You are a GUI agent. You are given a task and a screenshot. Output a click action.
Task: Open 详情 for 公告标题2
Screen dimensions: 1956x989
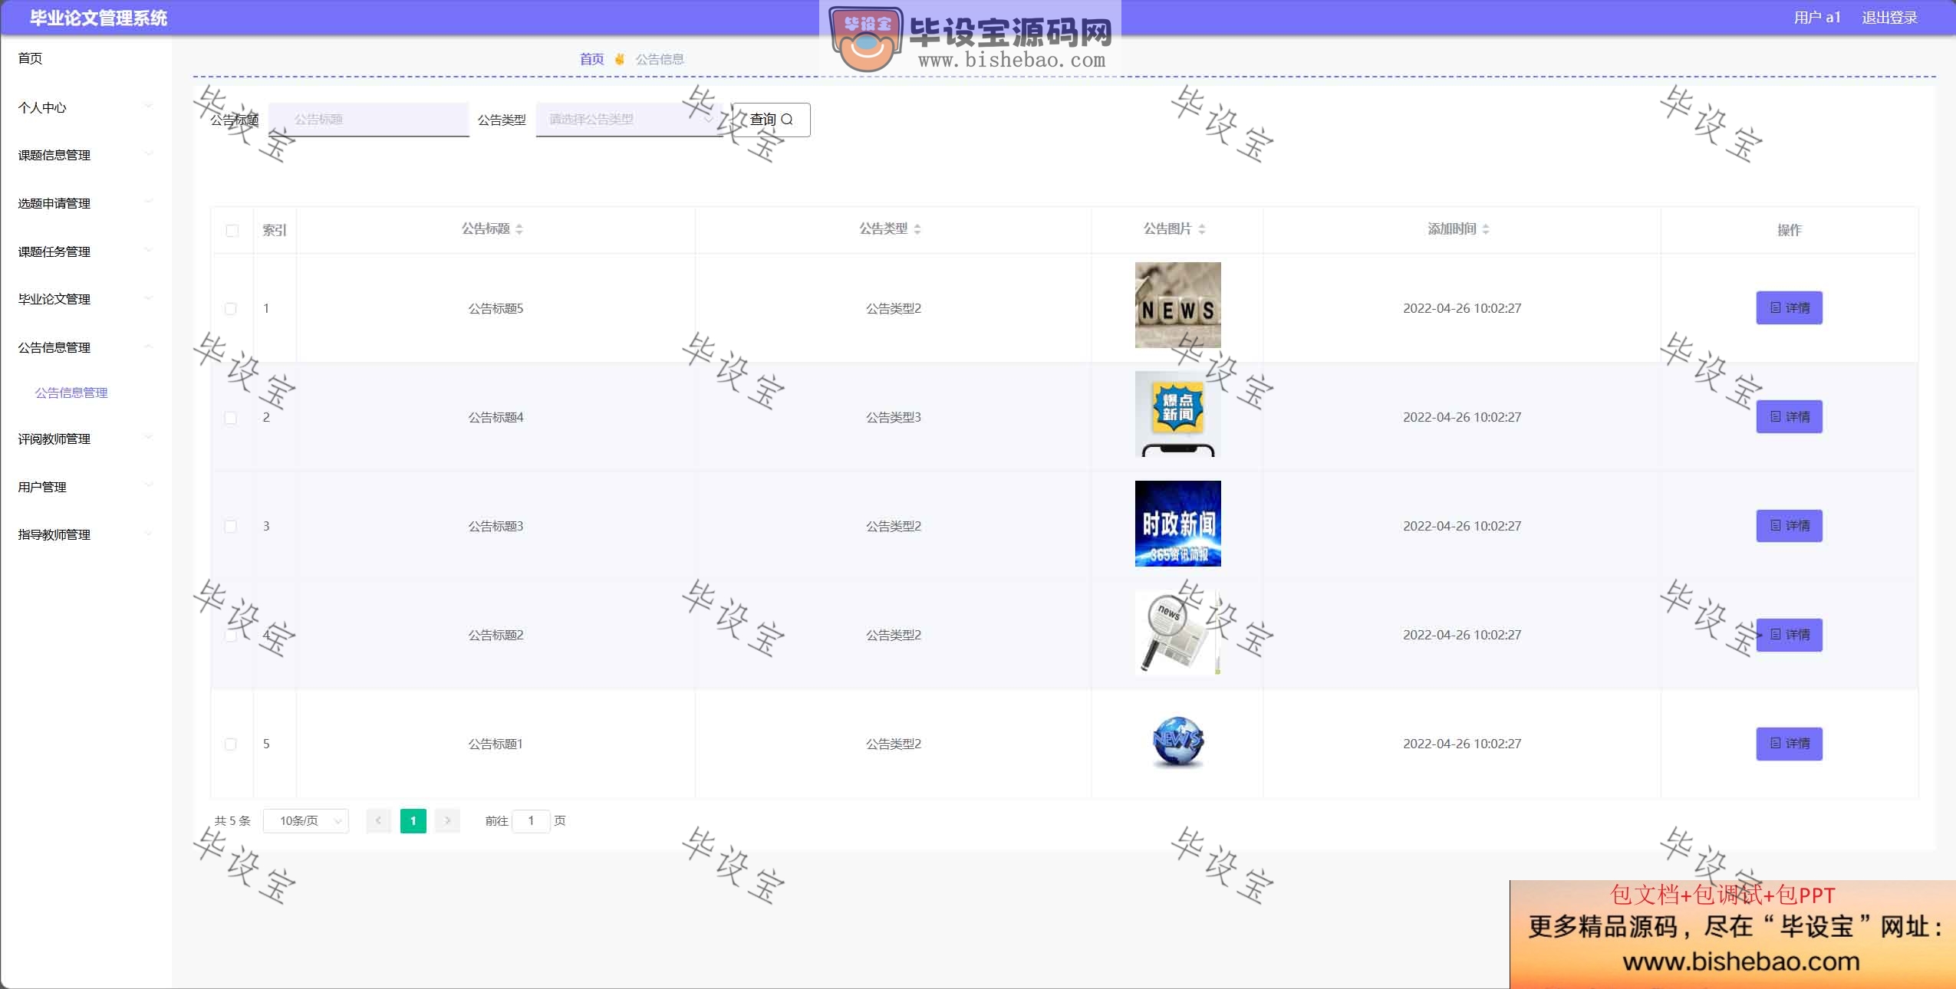[1789, 635]
